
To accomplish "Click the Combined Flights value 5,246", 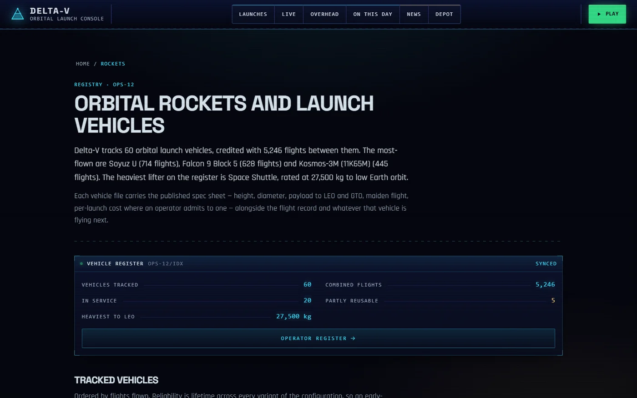I will pyautogui.click(x=545, y=285).
